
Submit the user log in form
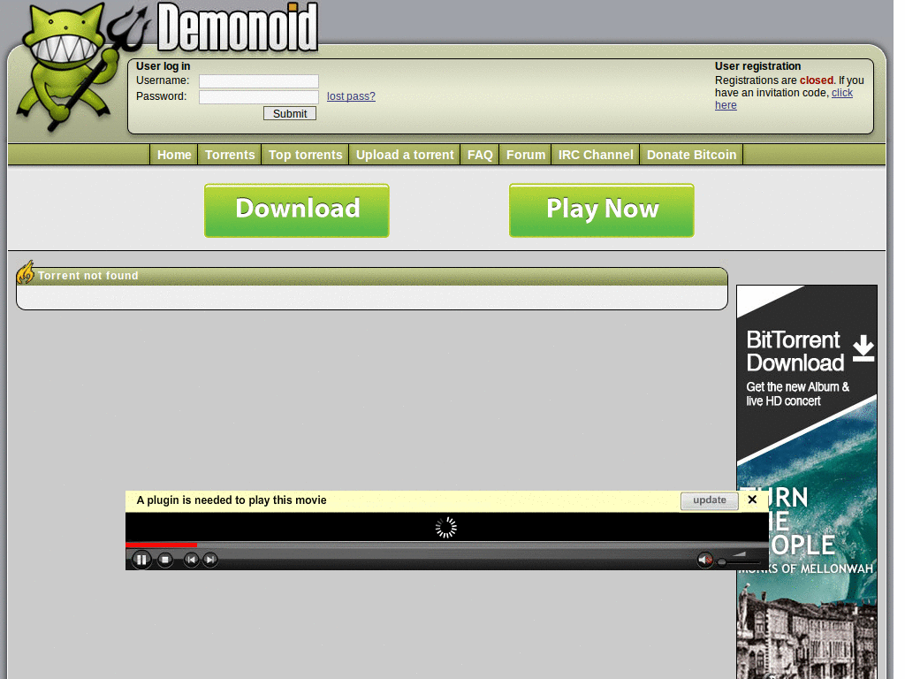tap(290, 114)
